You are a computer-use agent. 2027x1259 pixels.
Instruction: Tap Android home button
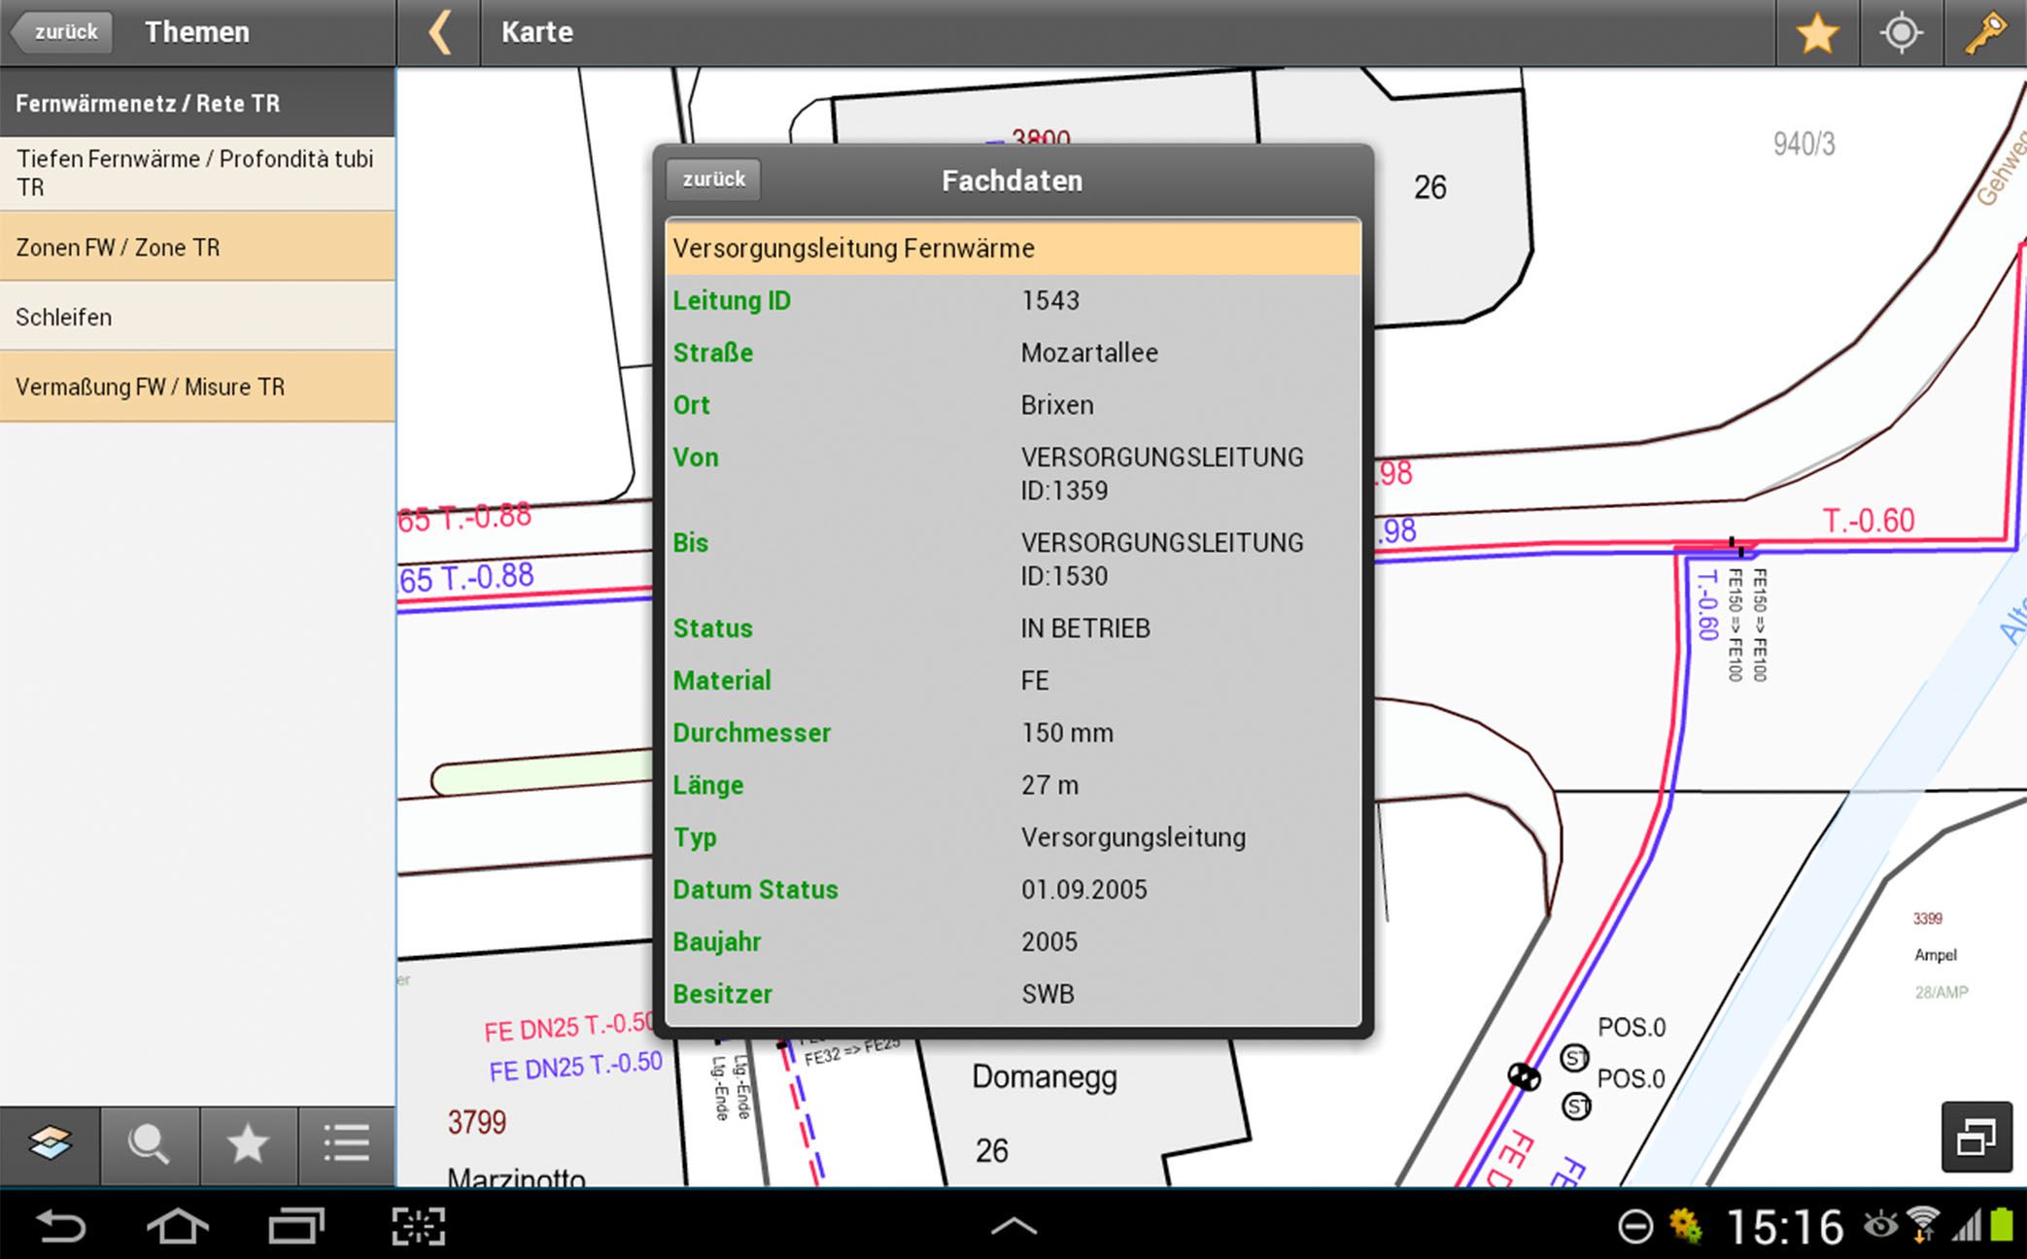tap(177, 1226)
